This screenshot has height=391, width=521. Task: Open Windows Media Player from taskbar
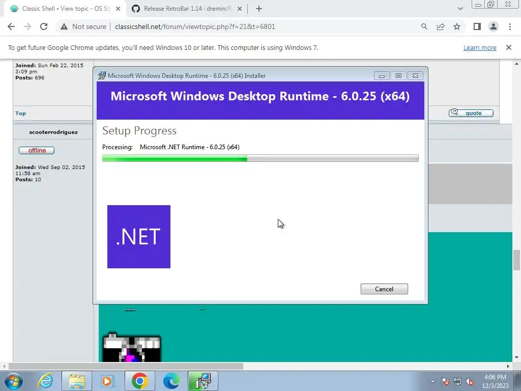(x=107, y=381)
